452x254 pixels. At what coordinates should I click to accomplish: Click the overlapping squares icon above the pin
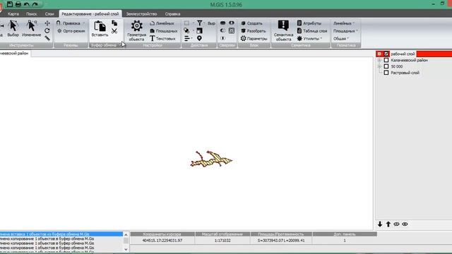[x=199, y=30]
